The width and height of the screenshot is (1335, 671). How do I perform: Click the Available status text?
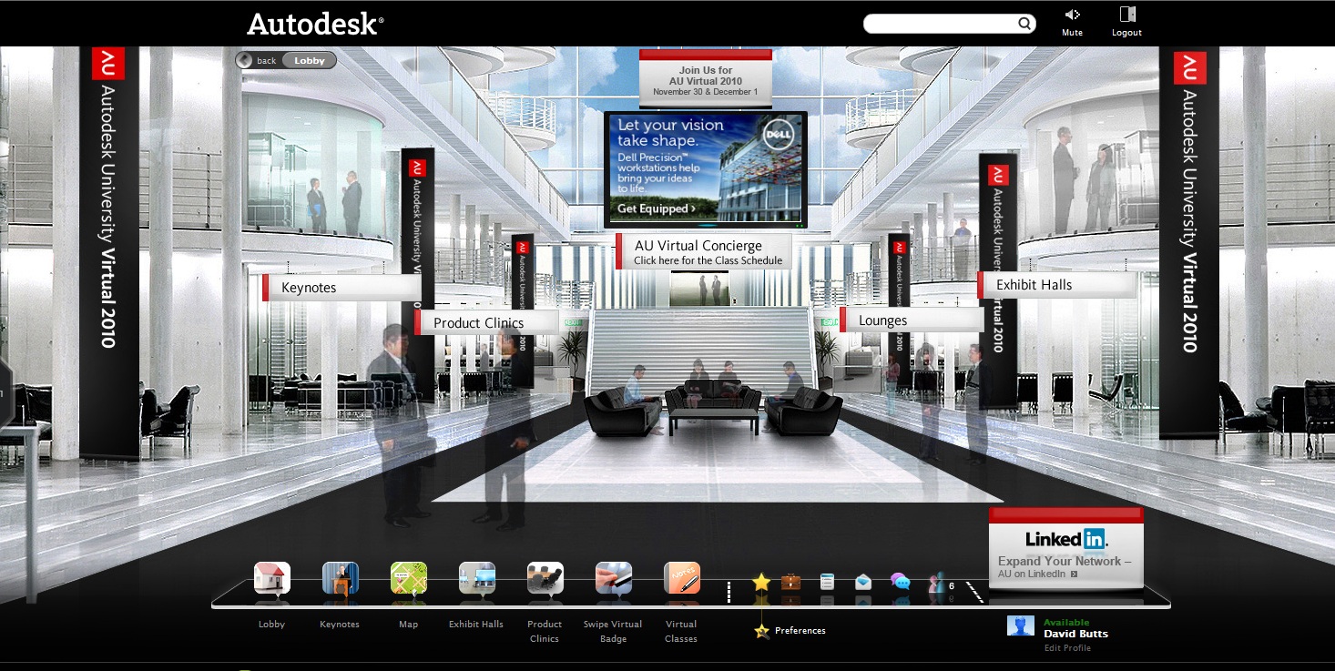[1066, 623]
